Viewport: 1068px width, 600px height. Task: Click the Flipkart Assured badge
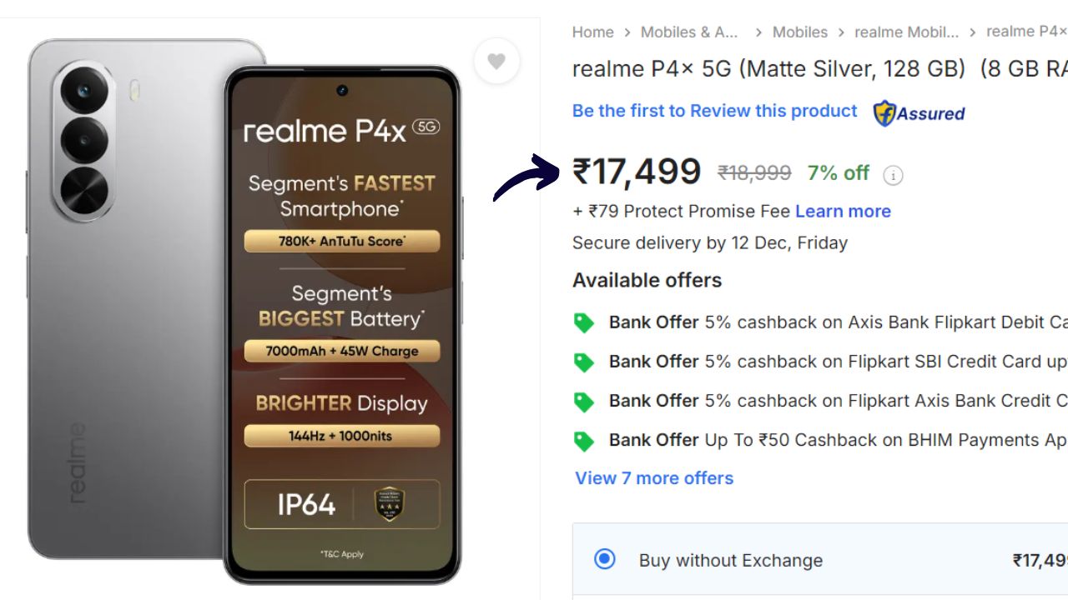tap(918, 111)
